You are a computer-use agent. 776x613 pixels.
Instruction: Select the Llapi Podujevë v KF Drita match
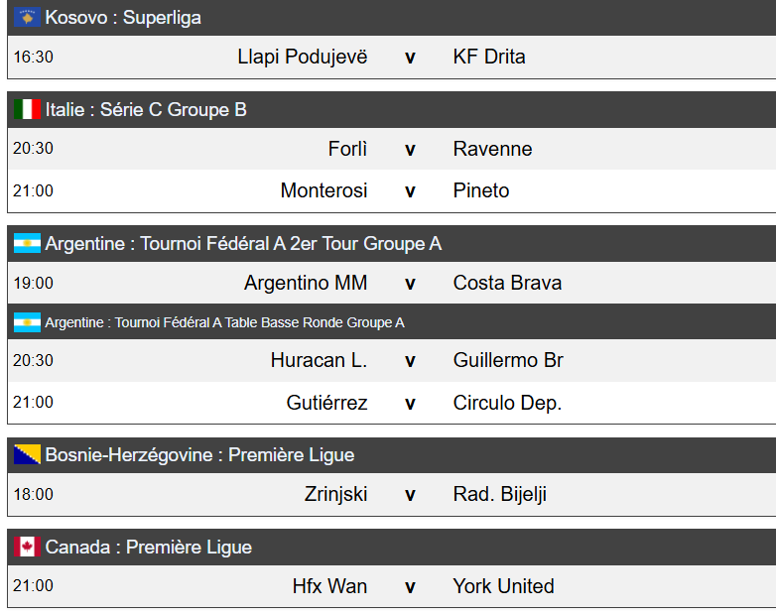click(410, 58)
